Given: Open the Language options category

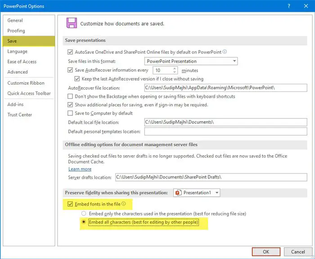Looking at the screenshot, I should 29,51.
